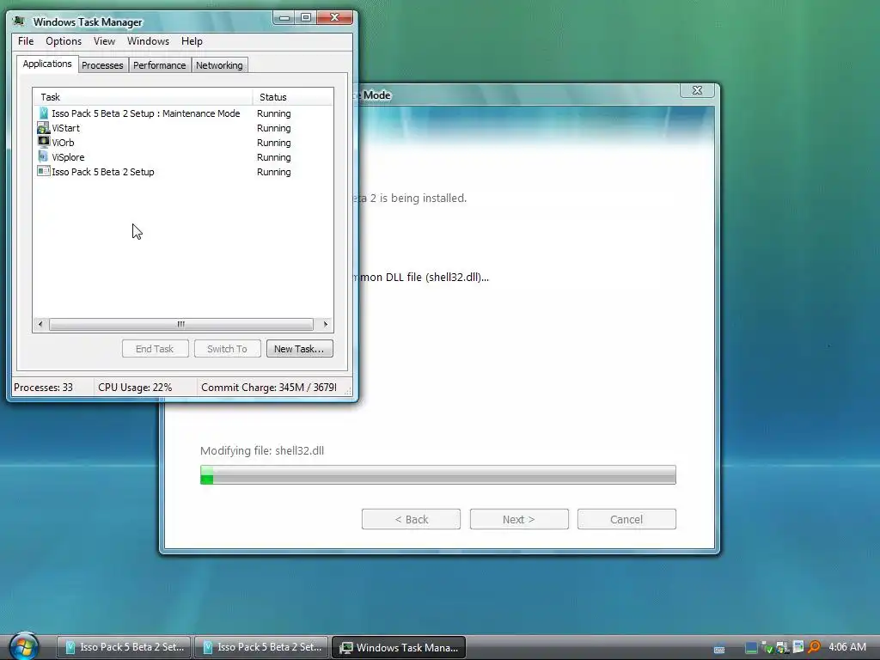The width and height of the screenshot is (880, 660).
Task: Click the first Isso Pack taskbar button
Action: click(124, 647)
